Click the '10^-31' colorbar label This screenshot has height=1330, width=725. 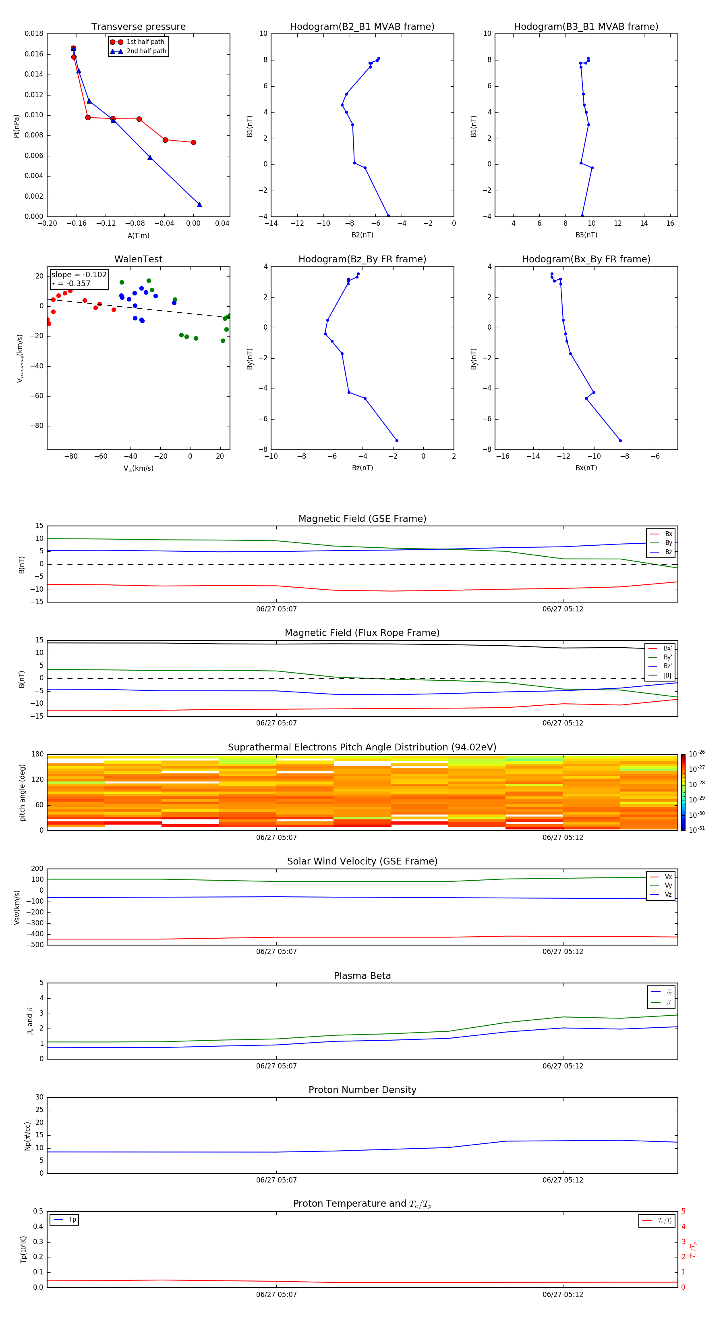tap(697, 830)
